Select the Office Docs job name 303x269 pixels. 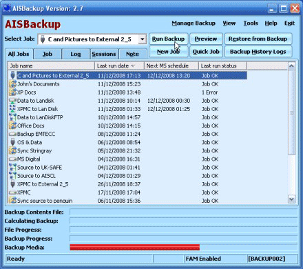click(x=31, y=126)
